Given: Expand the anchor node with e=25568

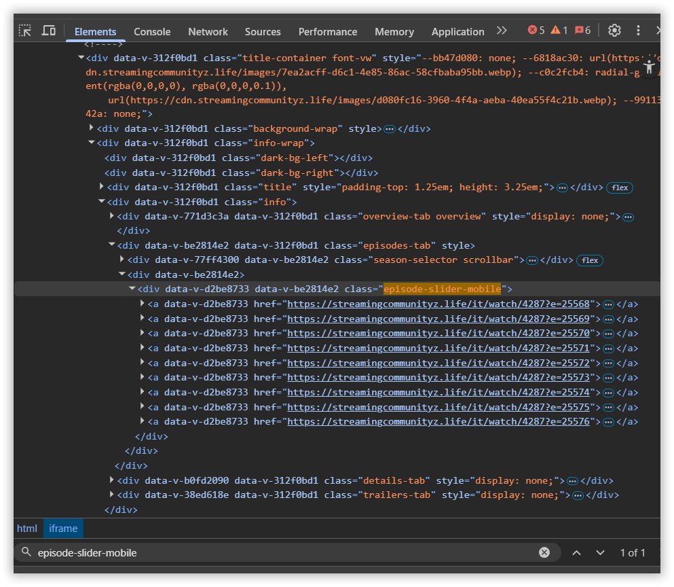Looking at the screenshot, I should pyautogui.click(x=143, y=303).
